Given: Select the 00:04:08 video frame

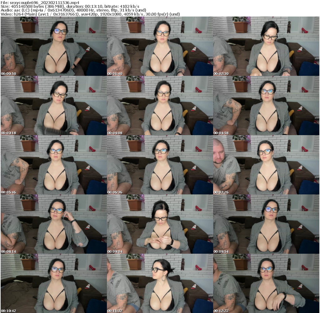Looking at the screenshot, I should pos(160,105).
